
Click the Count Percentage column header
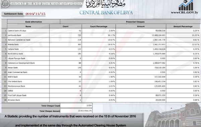(99, 26)
